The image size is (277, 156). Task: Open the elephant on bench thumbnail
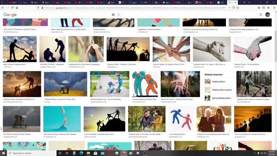pos(22,119)
